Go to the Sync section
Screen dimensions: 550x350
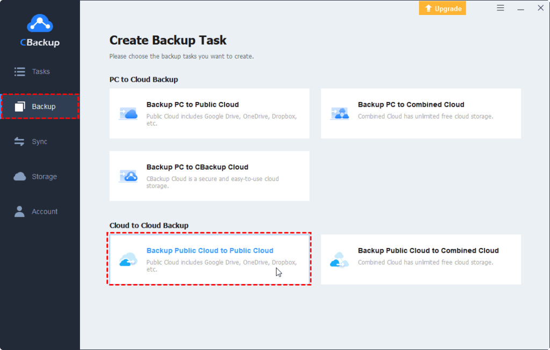click(x=40, y=141)
